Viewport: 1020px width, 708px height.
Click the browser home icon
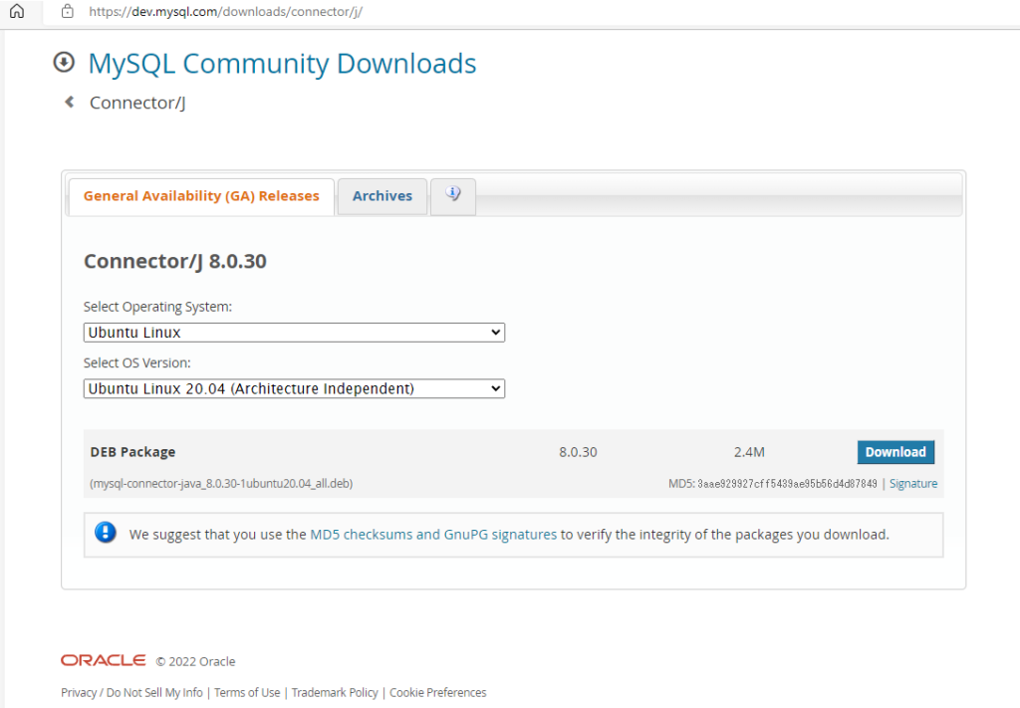(14, 13)
